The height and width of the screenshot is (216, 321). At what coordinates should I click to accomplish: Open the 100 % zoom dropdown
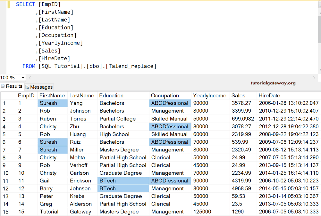(23, 78)
